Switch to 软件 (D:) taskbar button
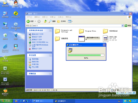 [x=42, y=101]
